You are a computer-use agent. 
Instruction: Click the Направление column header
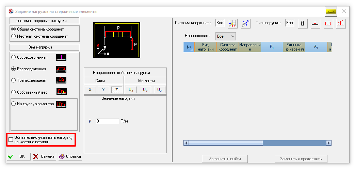tap(250, 47)
